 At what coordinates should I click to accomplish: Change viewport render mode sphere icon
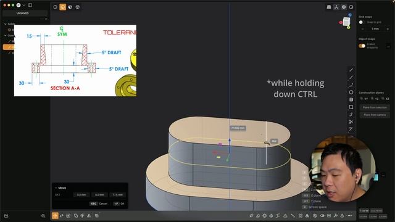pyautogui.click(x=351, y=7)
